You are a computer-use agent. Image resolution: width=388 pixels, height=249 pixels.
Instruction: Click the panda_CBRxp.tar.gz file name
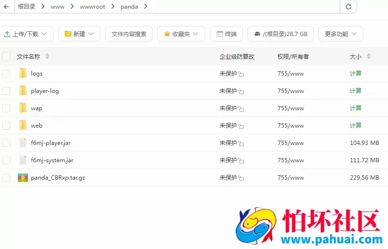58,178
